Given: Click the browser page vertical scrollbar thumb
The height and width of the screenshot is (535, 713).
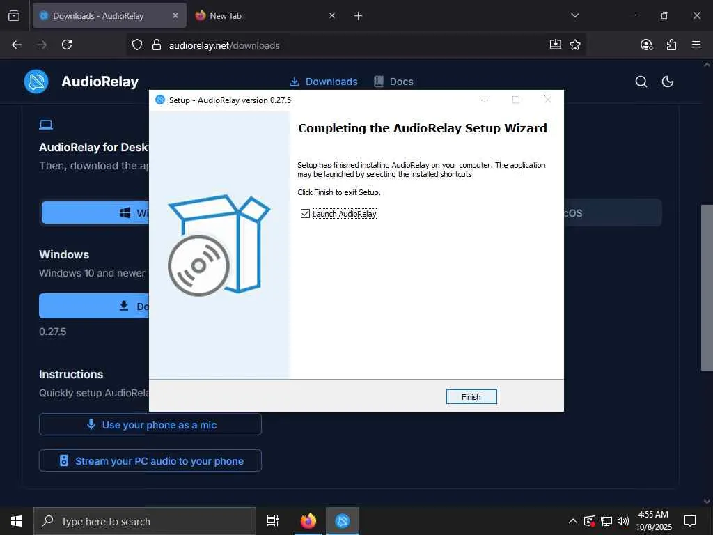Looking at the screenshot, I should pyautogui.click(x=707, y=288).
